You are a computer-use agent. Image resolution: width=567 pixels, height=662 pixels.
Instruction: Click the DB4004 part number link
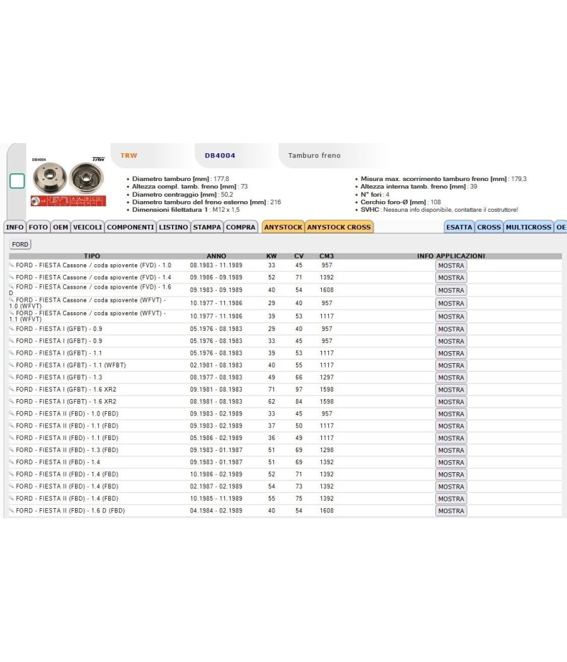click(220, 155)
